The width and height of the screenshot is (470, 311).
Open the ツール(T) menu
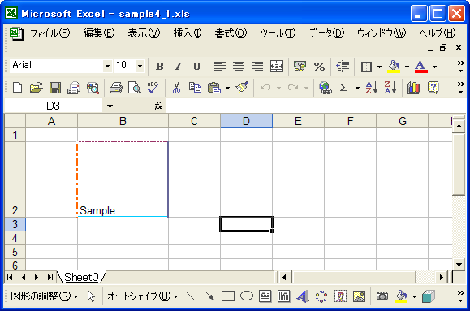pos(278,33)
